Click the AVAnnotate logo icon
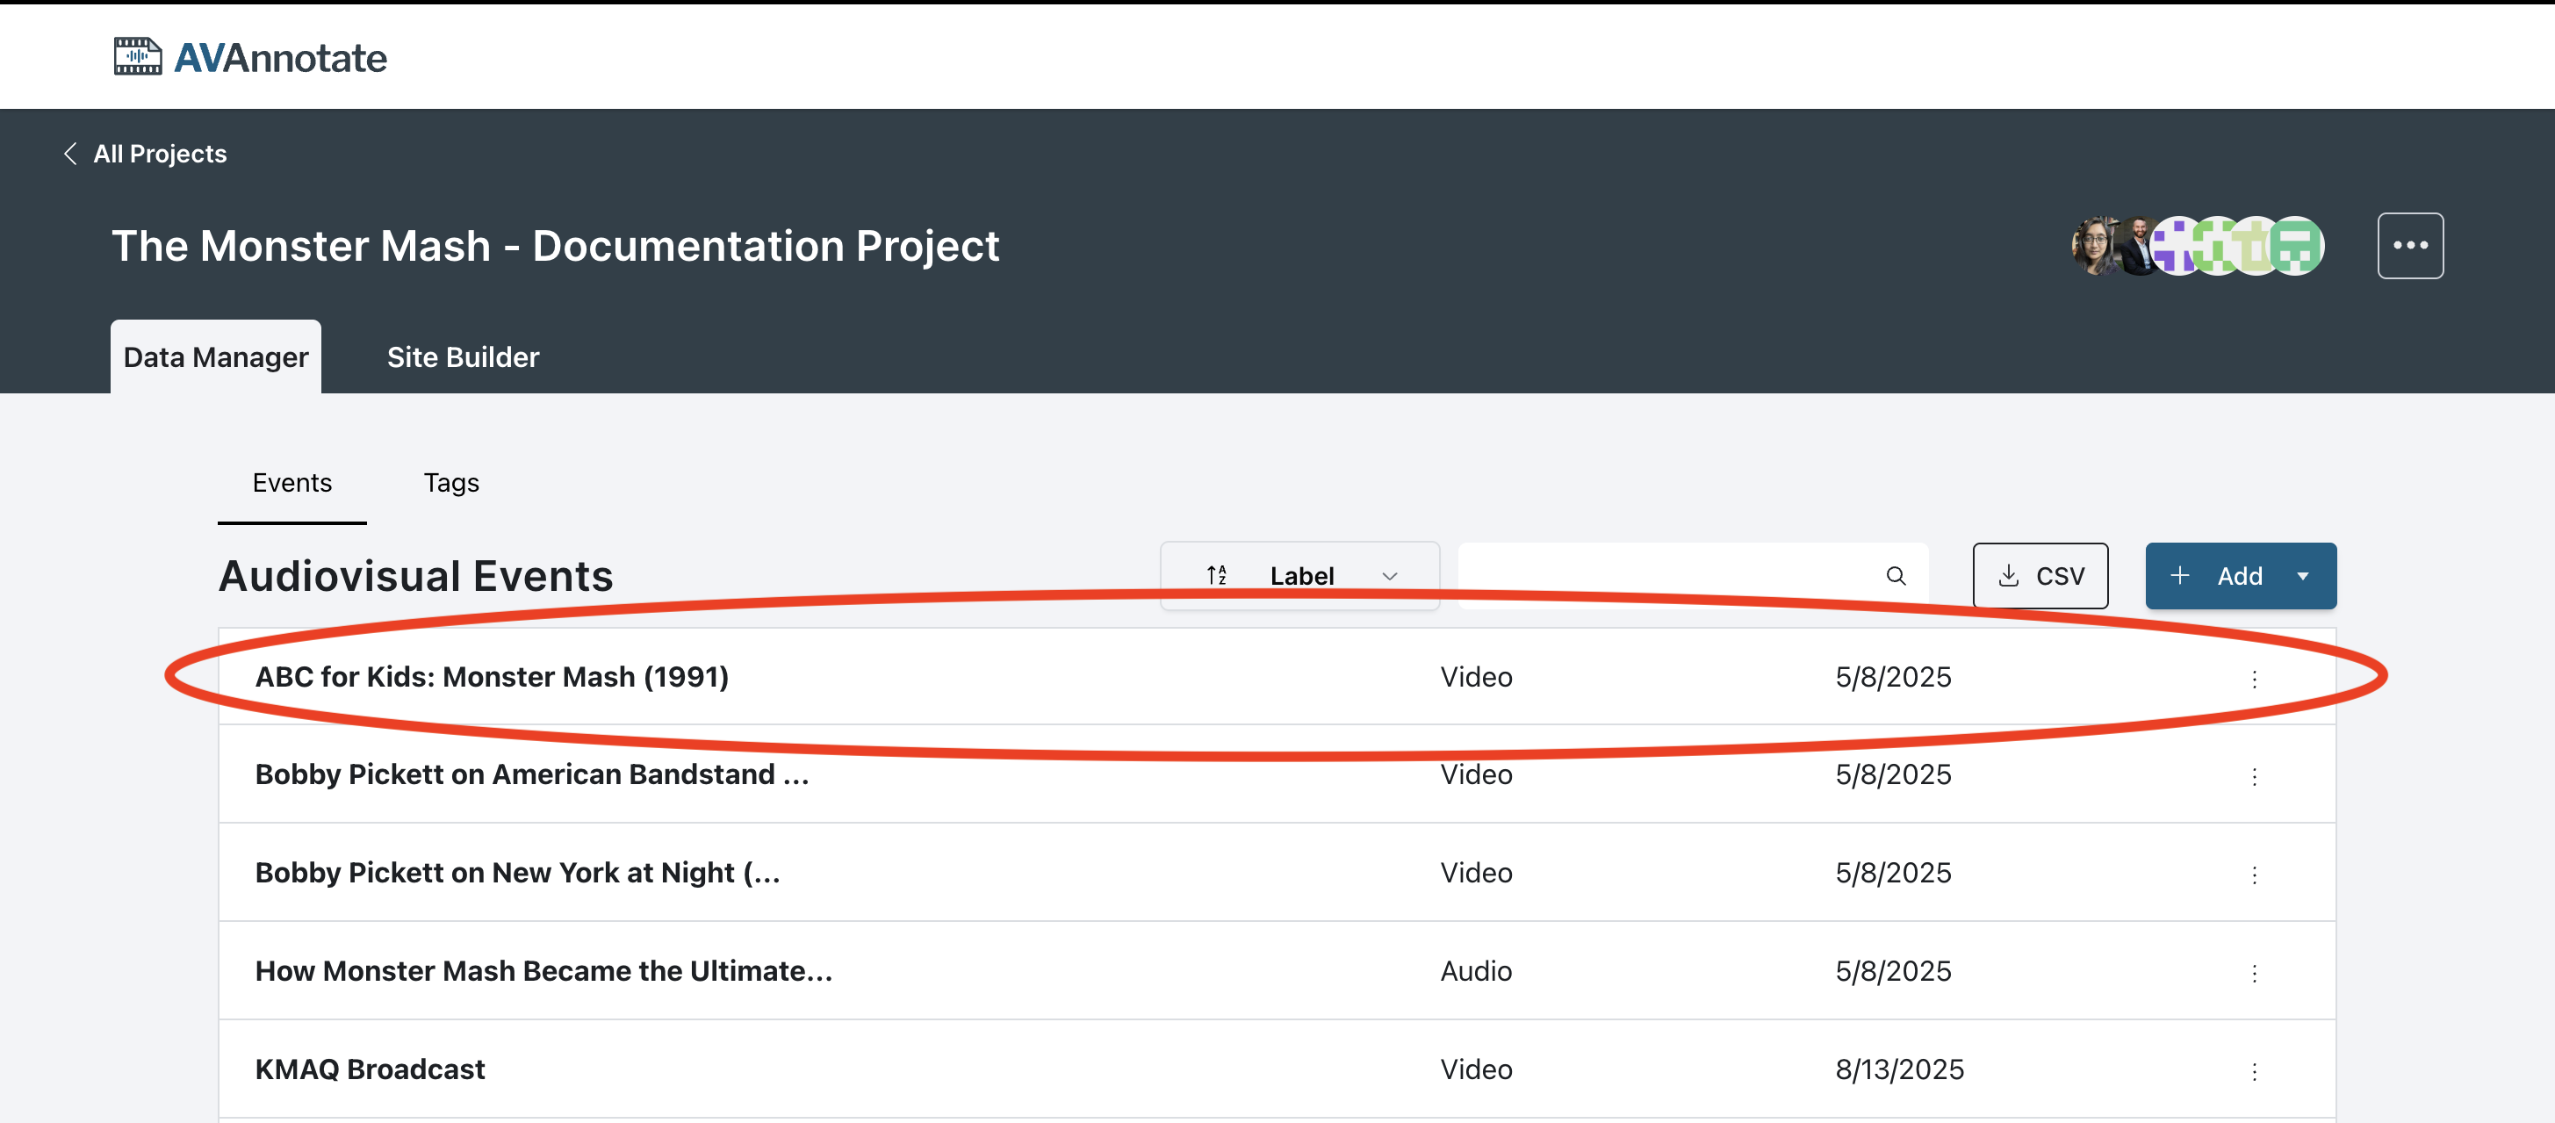Image resolution: width=2555 pixels, height=1123 pixels. click(138, 56)
